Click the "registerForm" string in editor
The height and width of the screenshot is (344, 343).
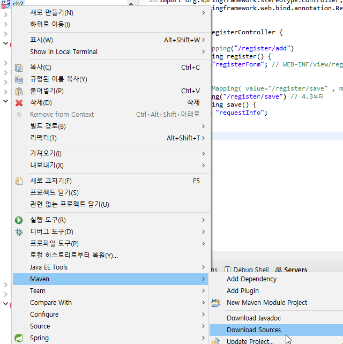coord(237,64)
